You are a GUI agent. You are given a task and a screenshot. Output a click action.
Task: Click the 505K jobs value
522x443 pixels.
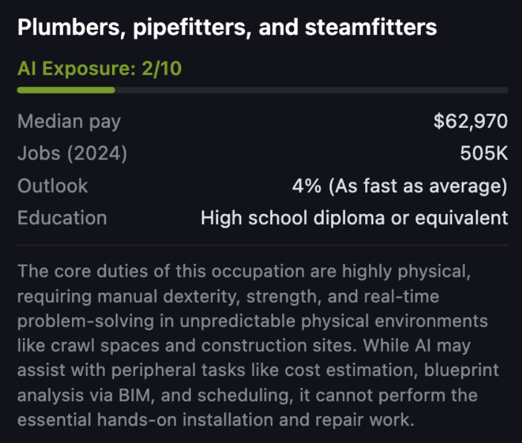(484, 153)
